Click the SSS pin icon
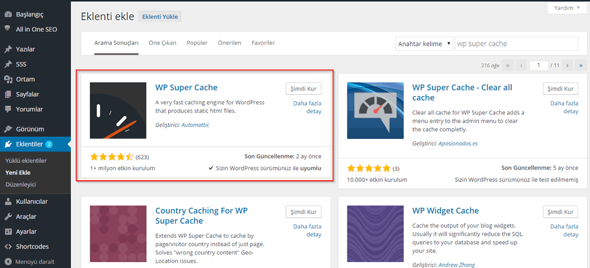Image resolution: width=590 pixels, height=268 pixels. [8, 64]
